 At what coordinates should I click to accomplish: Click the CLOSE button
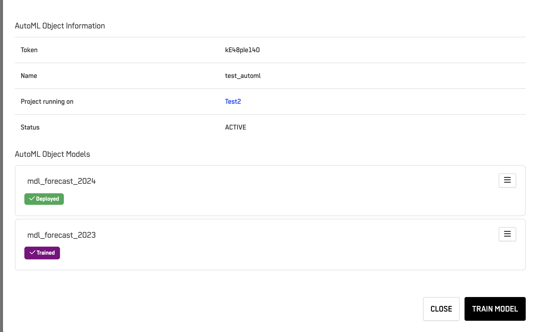coord(441,309)
